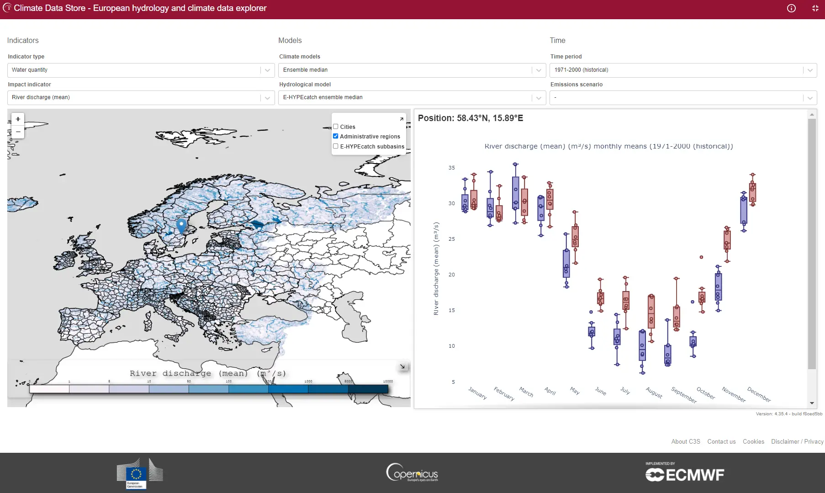Click the darkest blue legend color segment
Viewport: 825px width, 493px height.
(368, 389)
